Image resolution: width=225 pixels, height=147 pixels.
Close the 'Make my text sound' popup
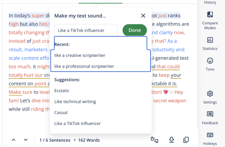coord(143,16)
